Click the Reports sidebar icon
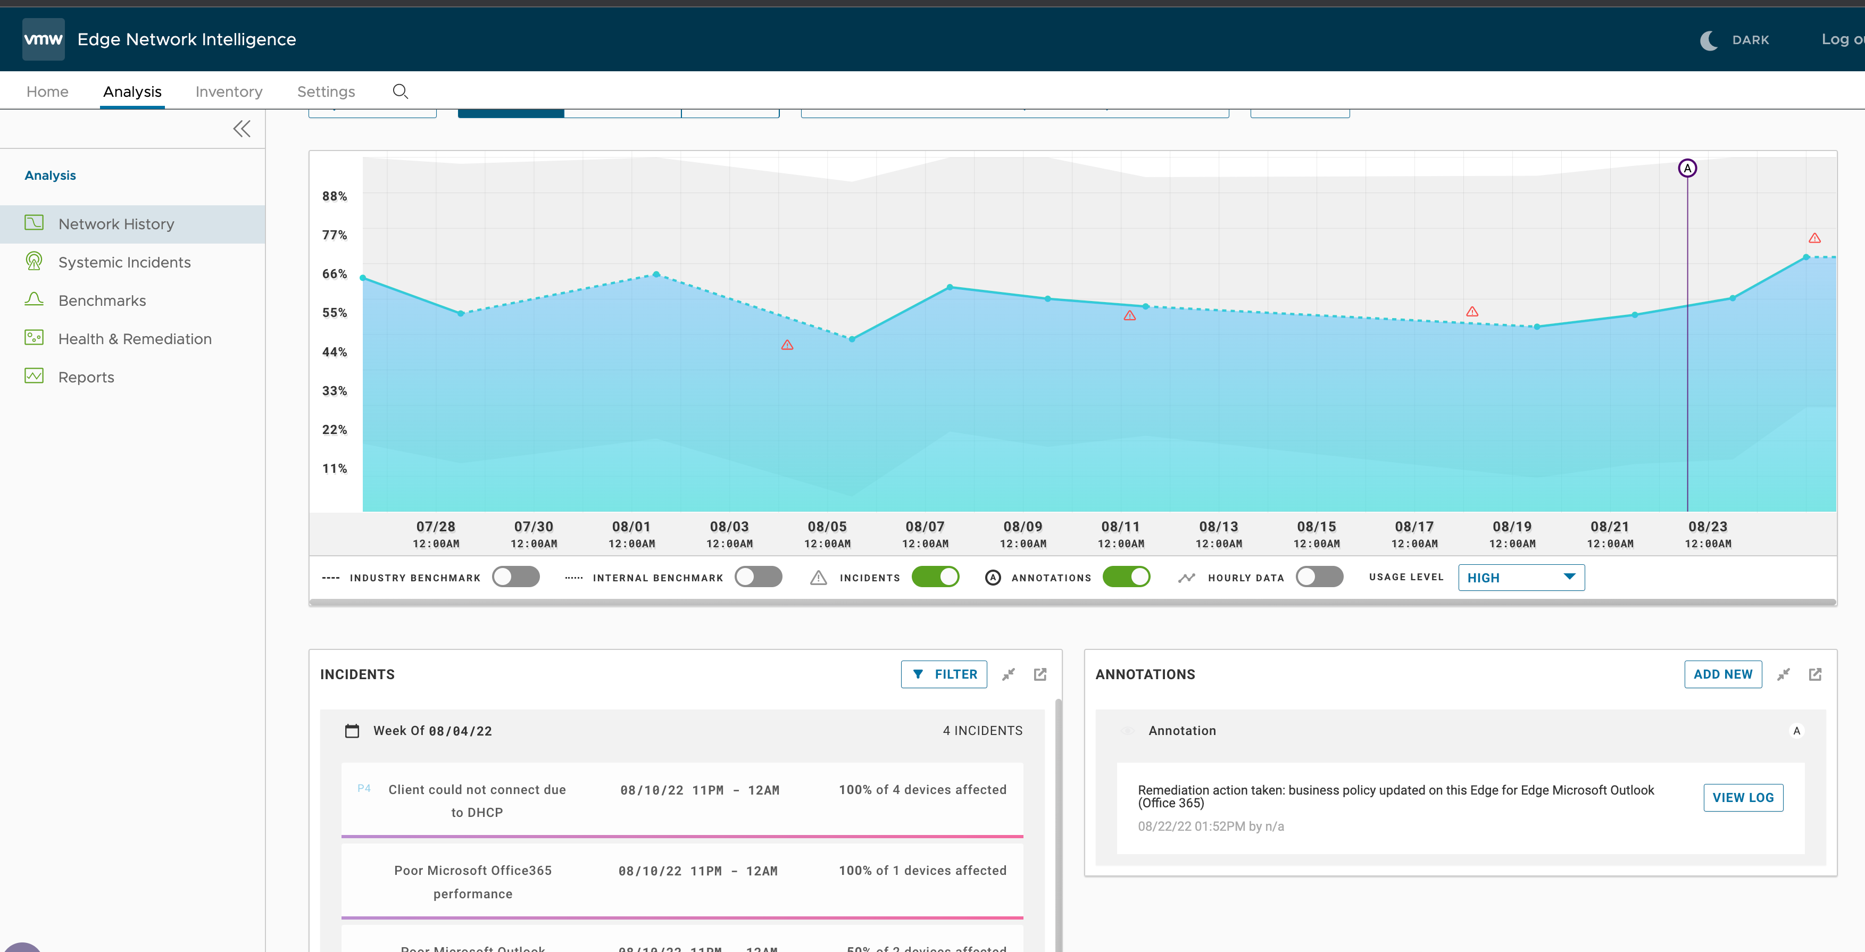The width and height of the screenshot is (1865, 952). [34, 375]
